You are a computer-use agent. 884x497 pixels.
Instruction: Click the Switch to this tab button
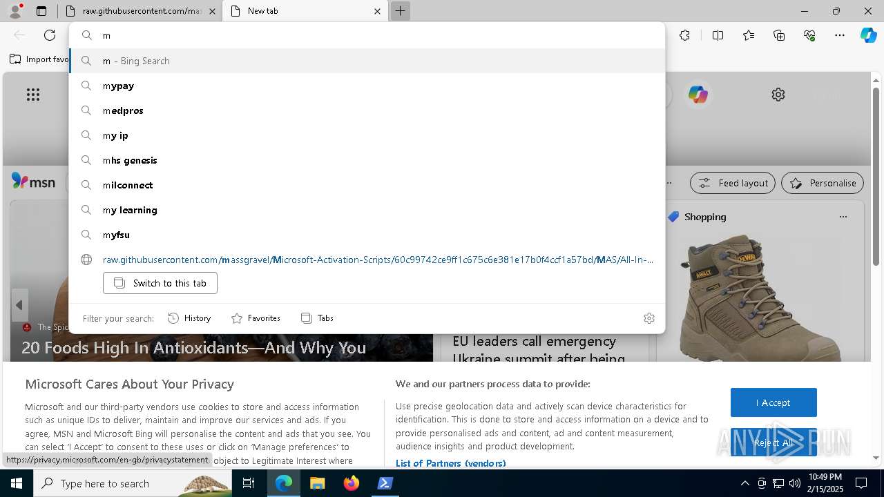point(160,283)
